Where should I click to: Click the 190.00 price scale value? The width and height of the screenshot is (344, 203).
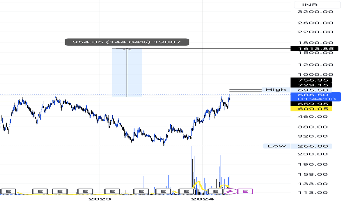(313, 165)
